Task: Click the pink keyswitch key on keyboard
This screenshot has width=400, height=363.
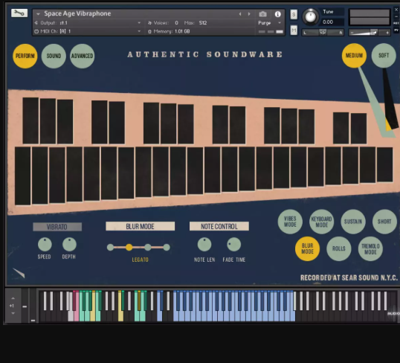Action: 77,316
